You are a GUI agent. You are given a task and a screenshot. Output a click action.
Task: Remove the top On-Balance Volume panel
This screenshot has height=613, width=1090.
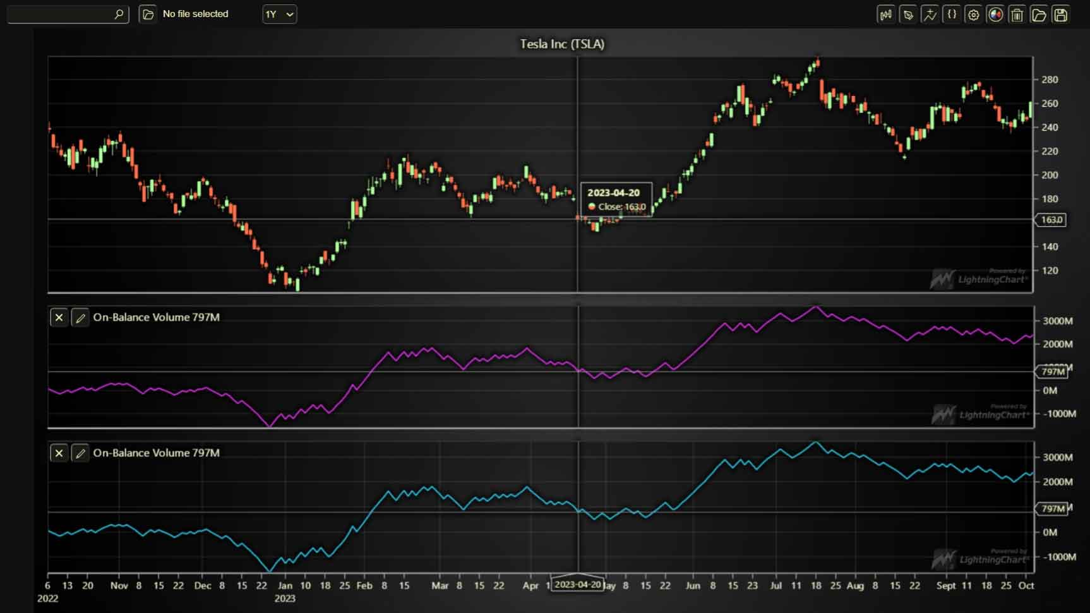click(59, 318)
